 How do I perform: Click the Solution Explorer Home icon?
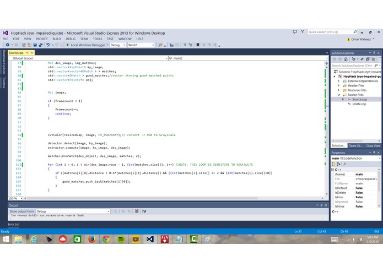coord(346,59)
